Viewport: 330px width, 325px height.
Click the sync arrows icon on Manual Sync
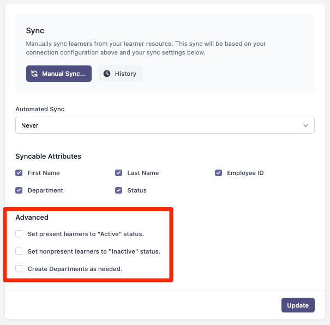34,74
